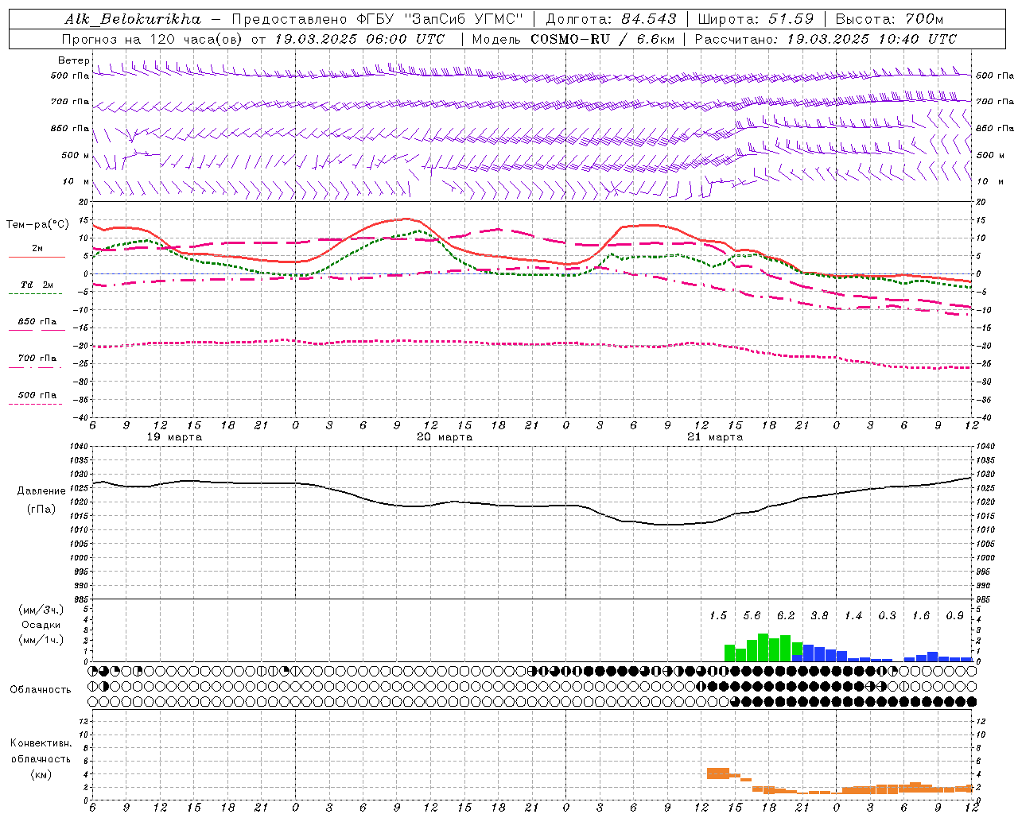The width and height of the screenshot is (1018, 814).
Task: Click the Ветер wind panel label
Action: [73, 60]
